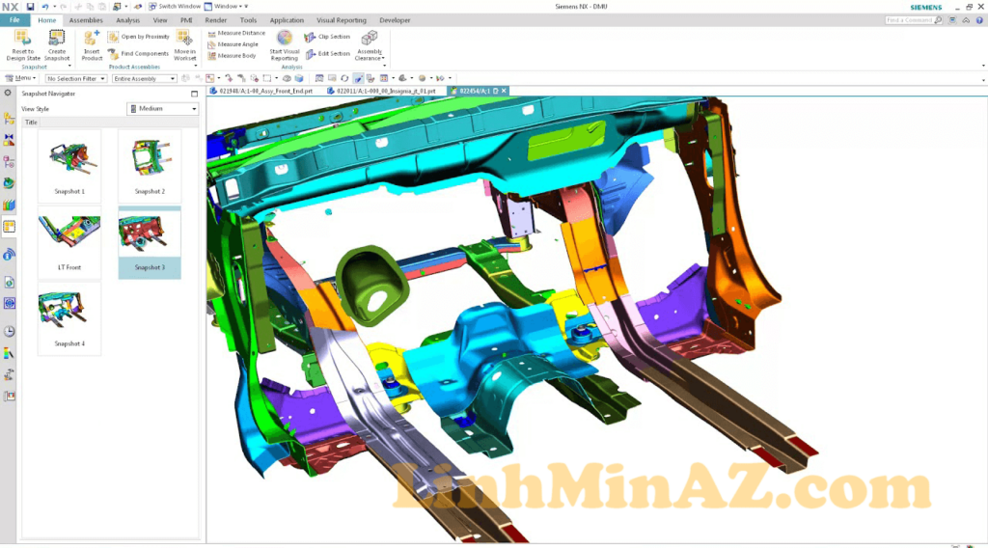Click Edit Section tool

[327, 53]
